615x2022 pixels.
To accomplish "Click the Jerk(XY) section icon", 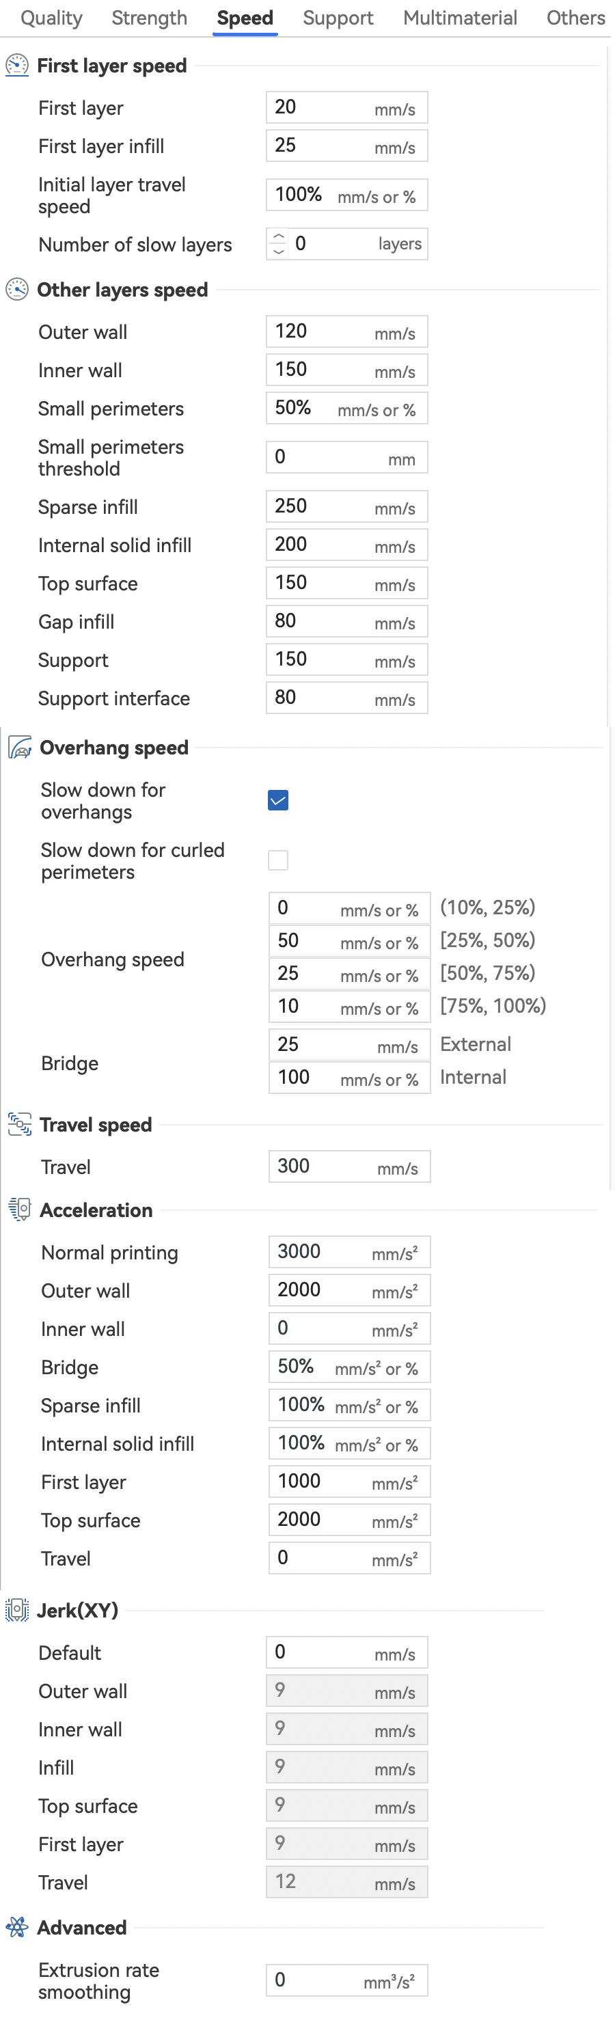I will 16,1610.
